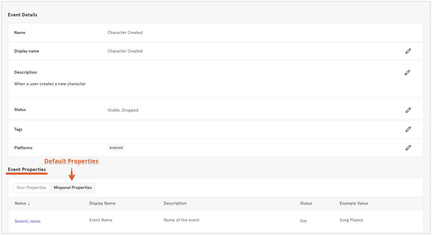Edit the Description using its pencil icon

[x=407, y=72]
